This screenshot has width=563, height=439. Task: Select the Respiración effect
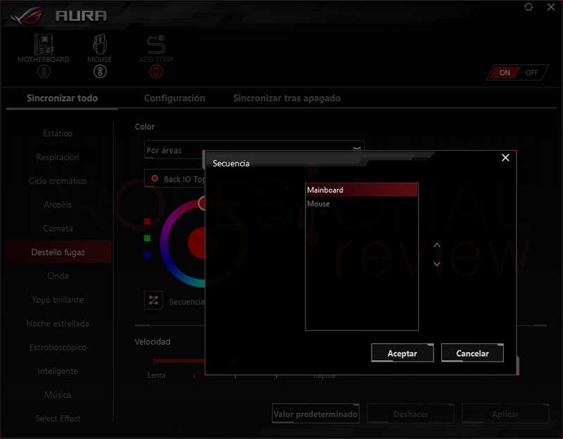(x=58, y=157)
